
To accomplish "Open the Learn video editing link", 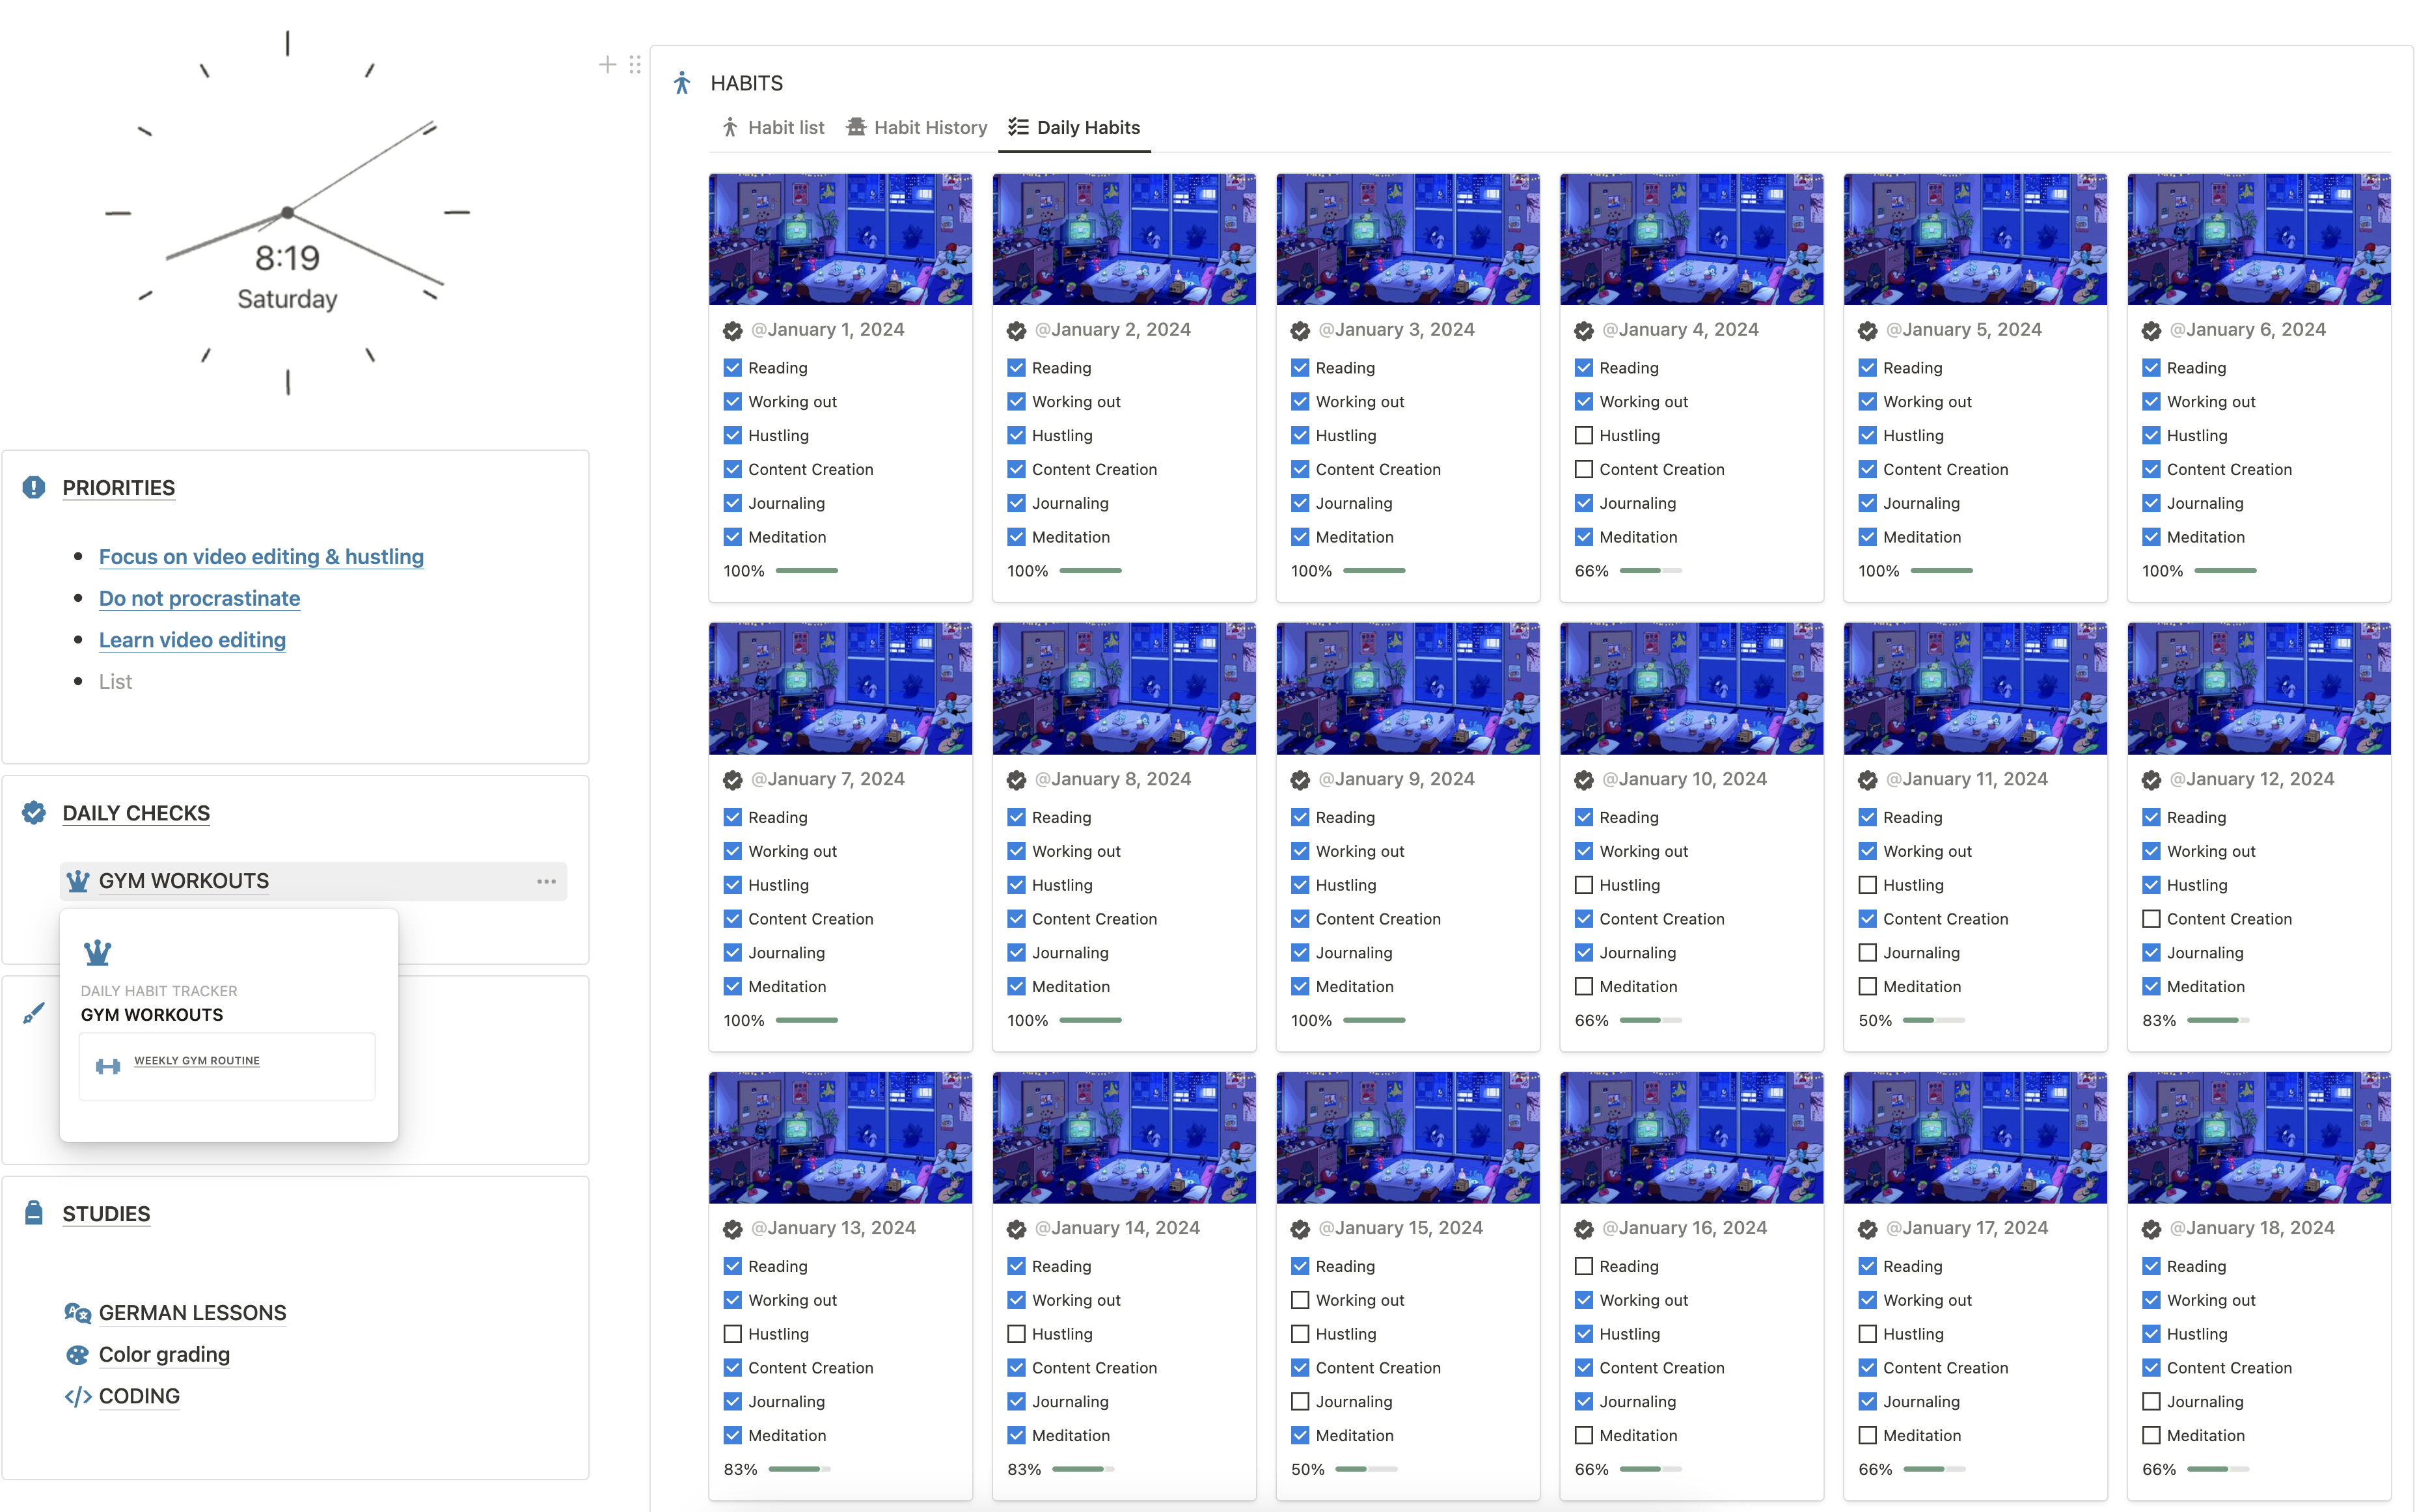I will 192,640.
